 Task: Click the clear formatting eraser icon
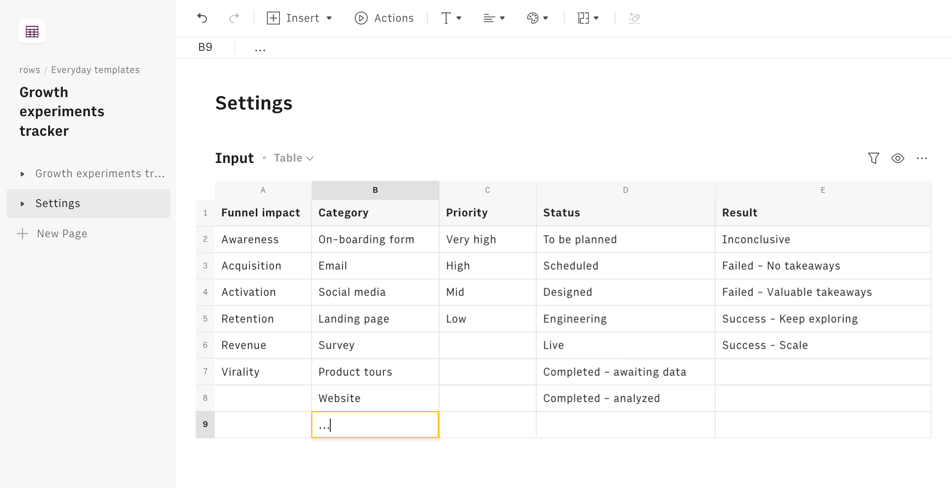click(634, 18)
